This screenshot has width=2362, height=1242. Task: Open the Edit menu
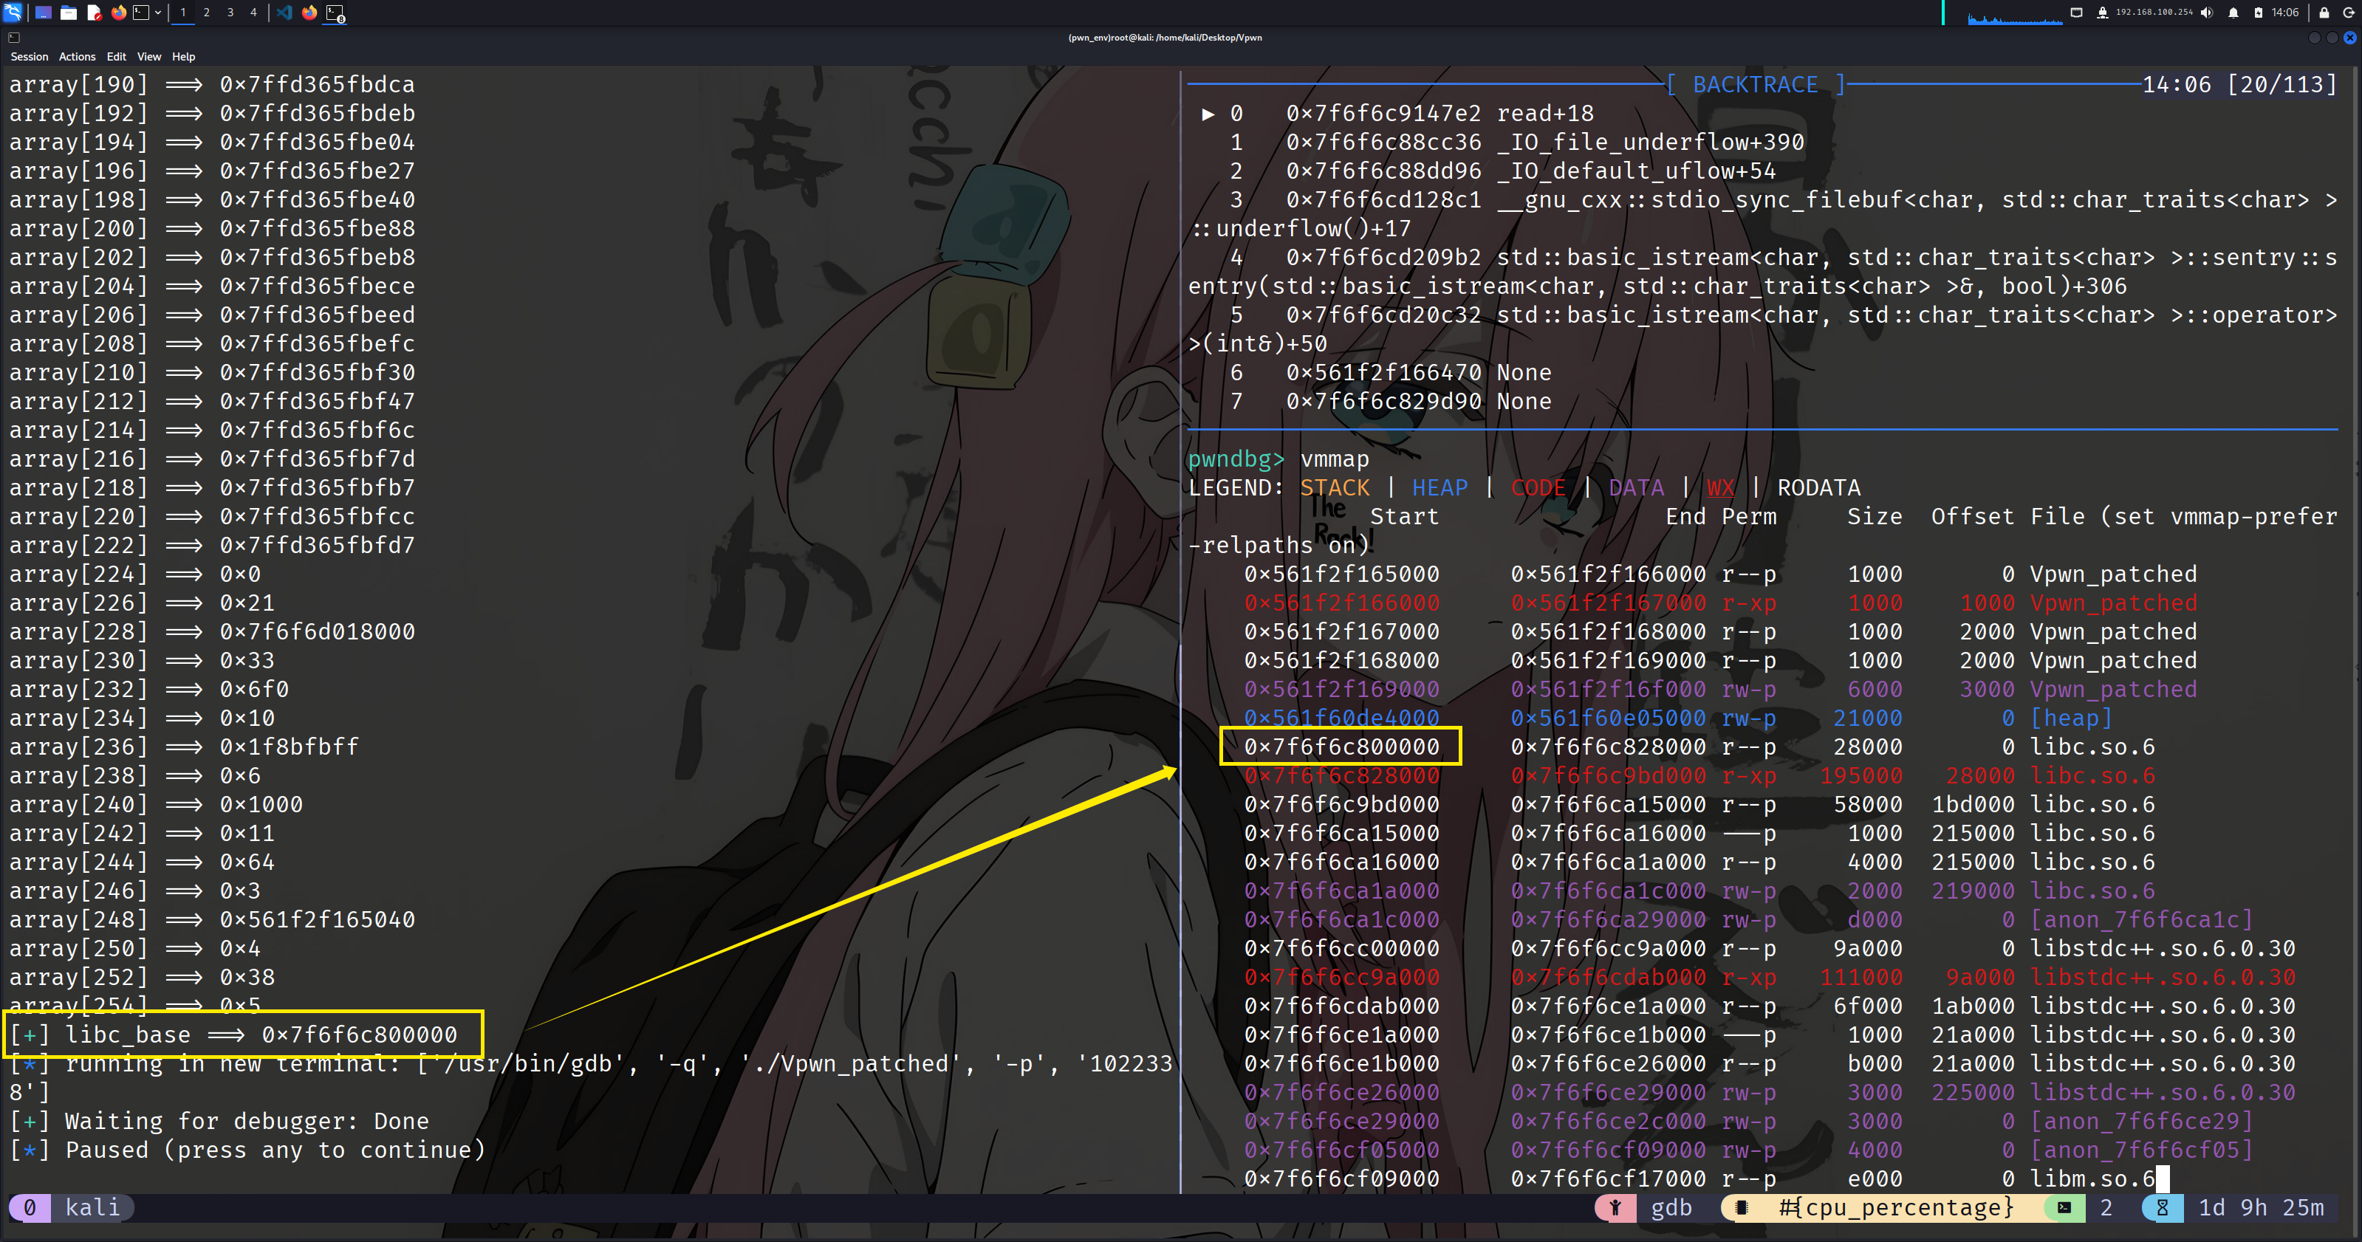tap(117, 57)
